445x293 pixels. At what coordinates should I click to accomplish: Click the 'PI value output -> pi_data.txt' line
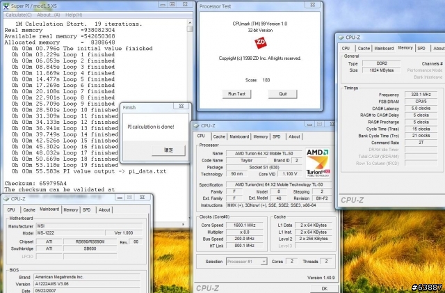(89, 171)
